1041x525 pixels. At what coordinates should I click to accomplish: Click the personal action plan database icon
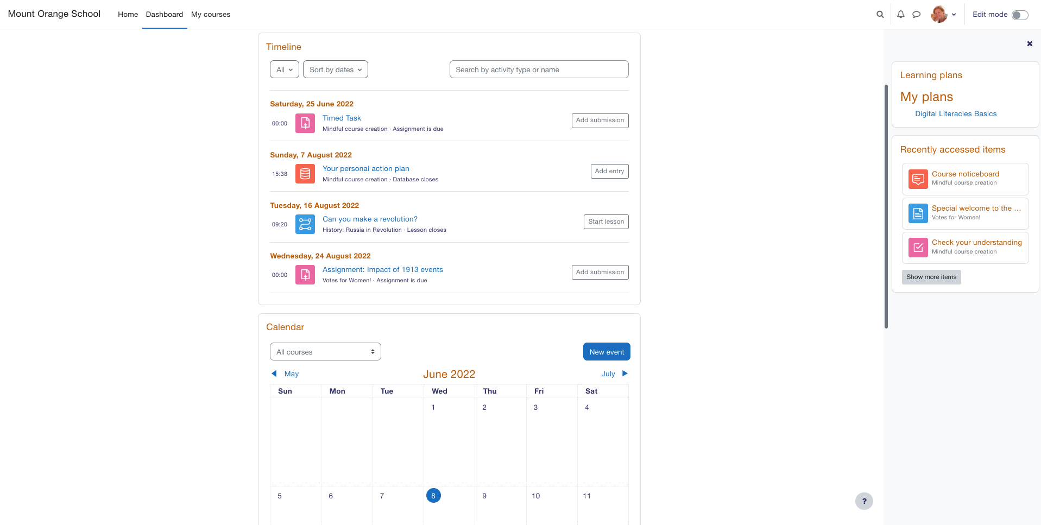coord(305,174)
